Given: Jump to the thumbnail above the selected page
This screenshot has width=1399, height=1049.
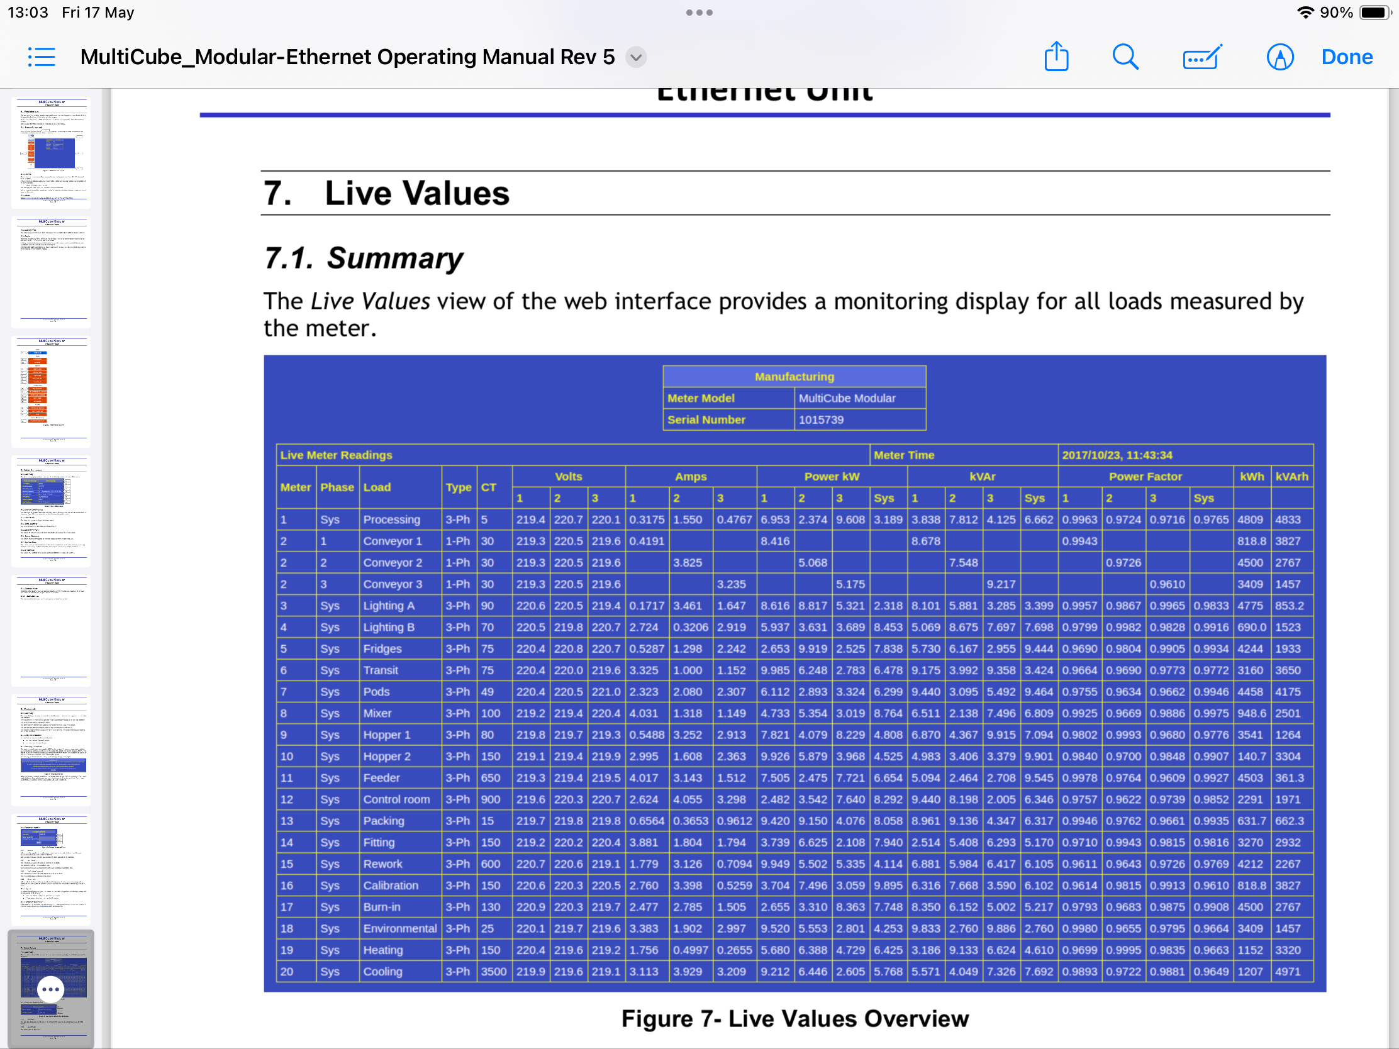Looking at the screenshot, I should click(x=51, y=869).
